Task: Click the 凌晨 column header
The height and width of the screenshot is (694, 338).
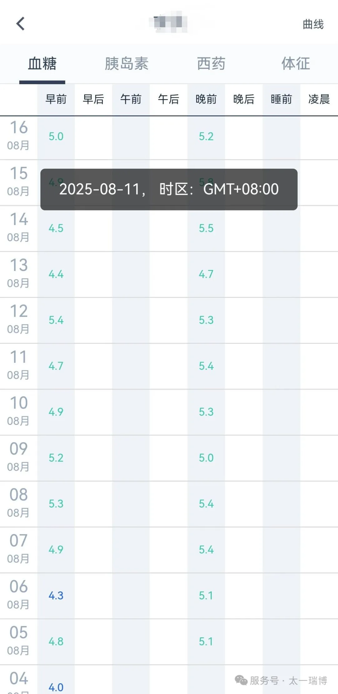Action: tap(319, 100)
